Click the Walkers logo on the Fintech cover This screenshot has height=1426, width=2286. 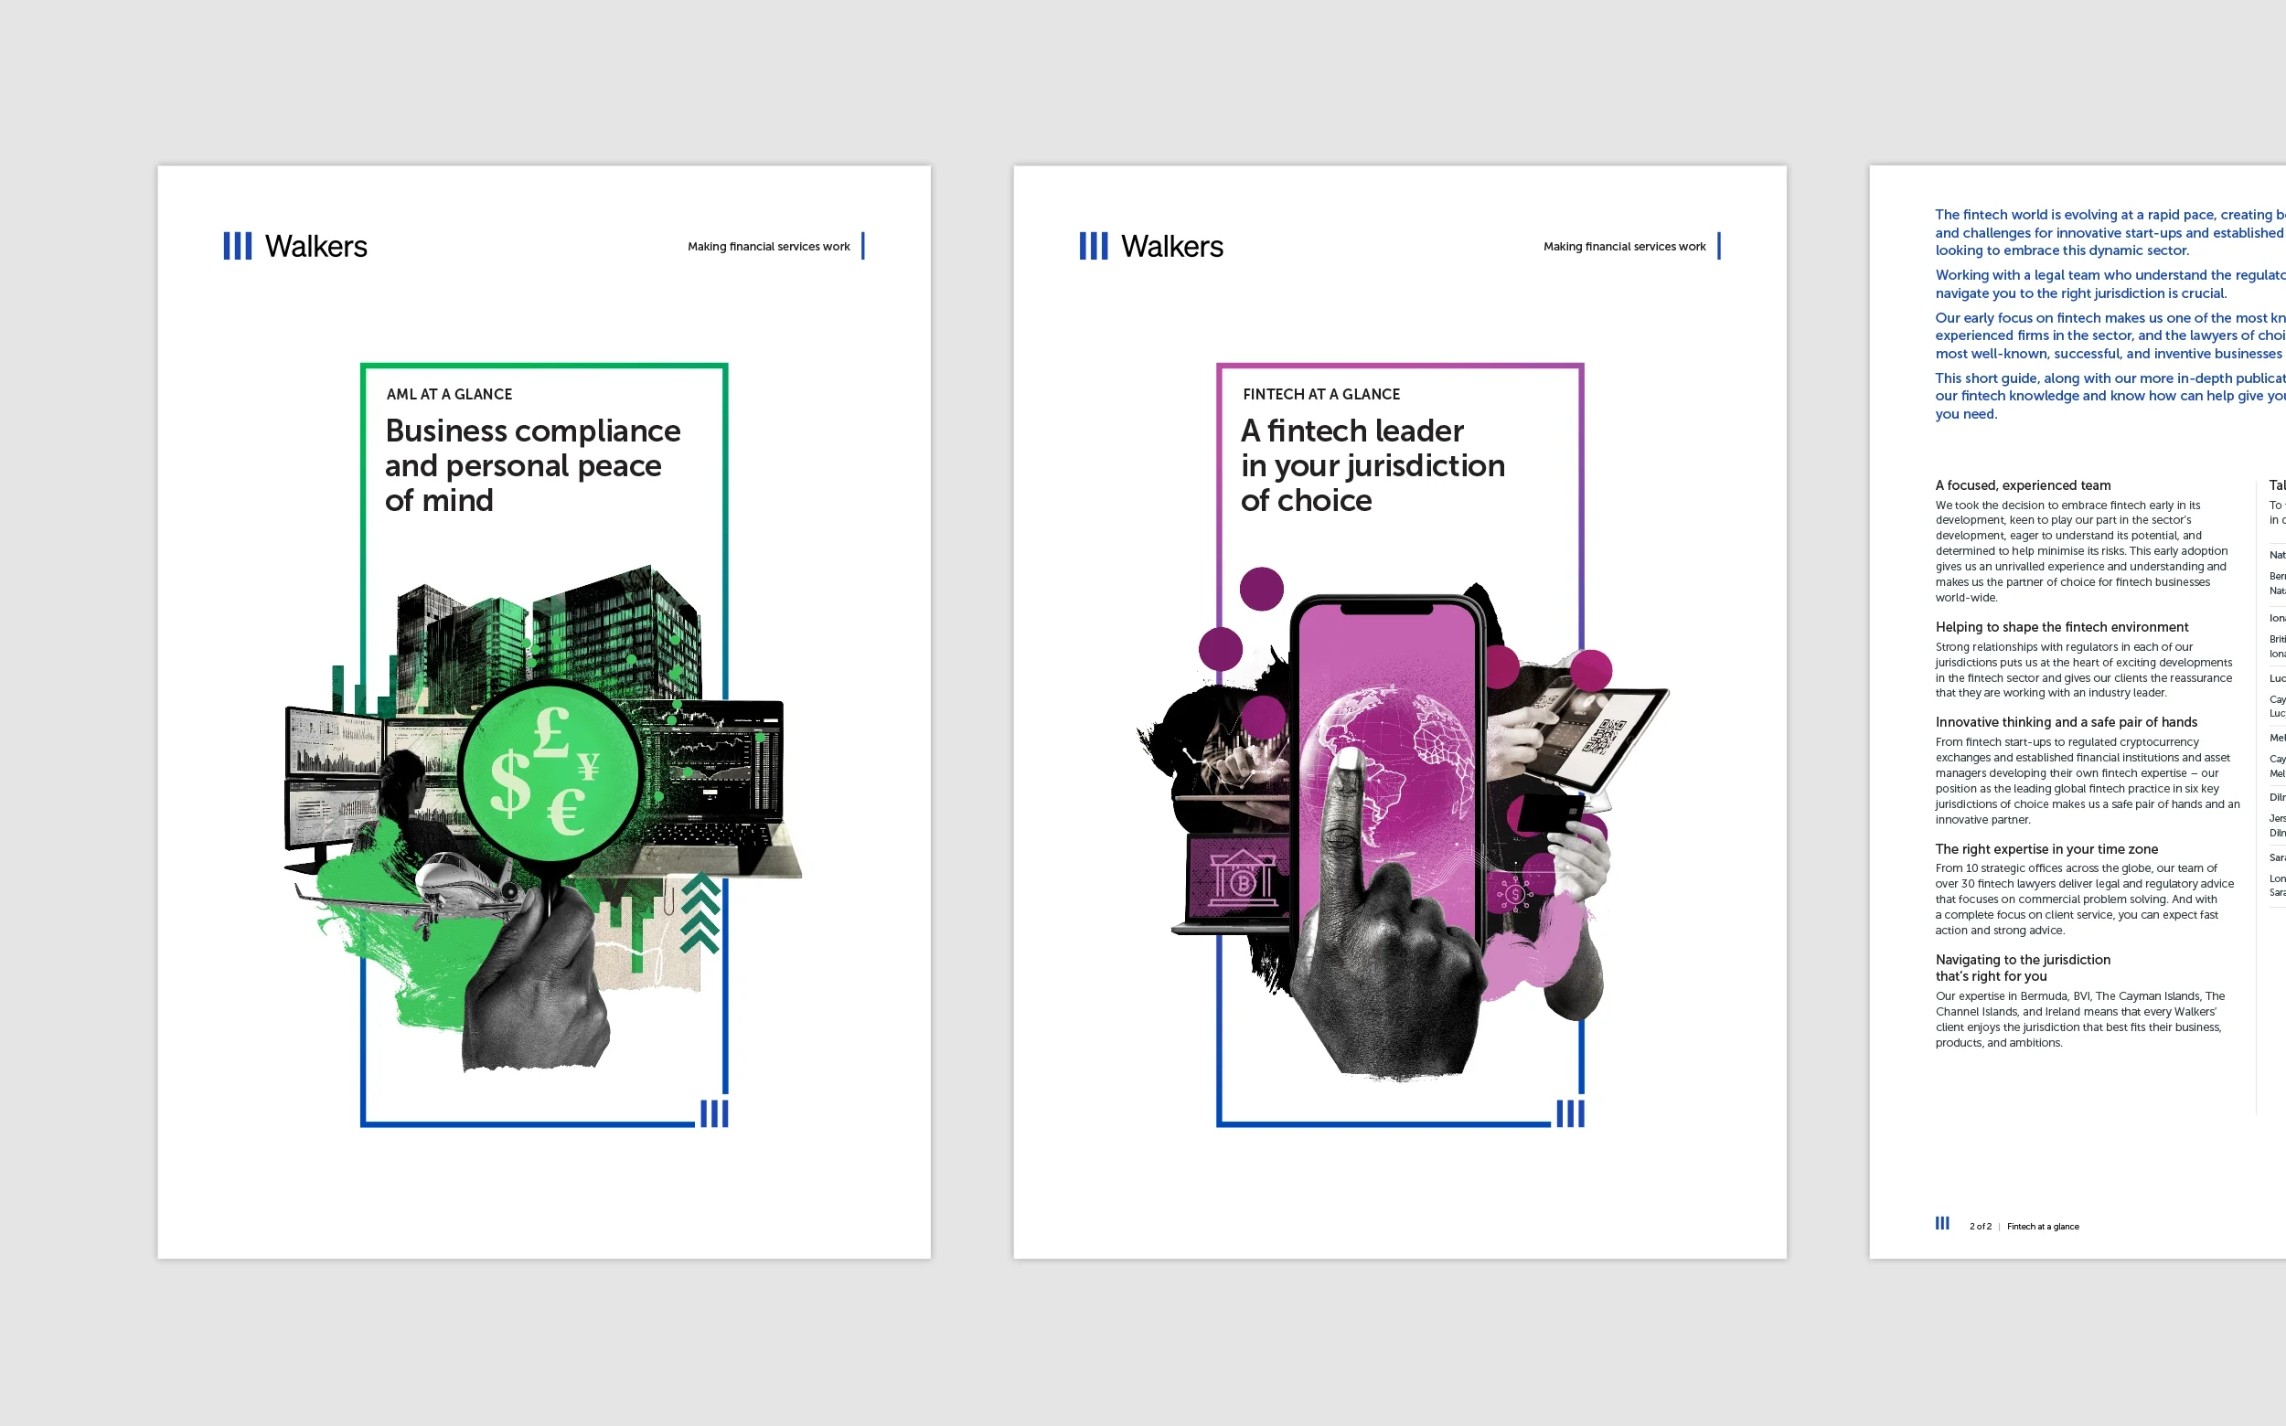(1151, 246)
